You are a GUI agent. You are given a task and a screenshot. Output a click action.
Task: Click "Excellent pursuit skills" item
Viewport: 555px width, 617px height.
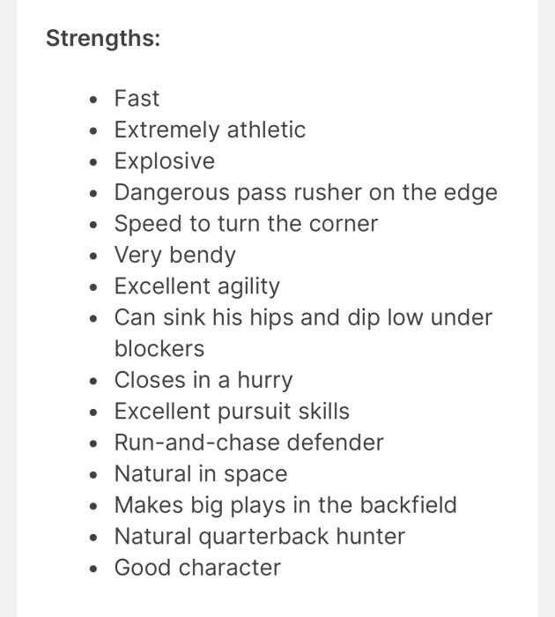tap(232, 412)
